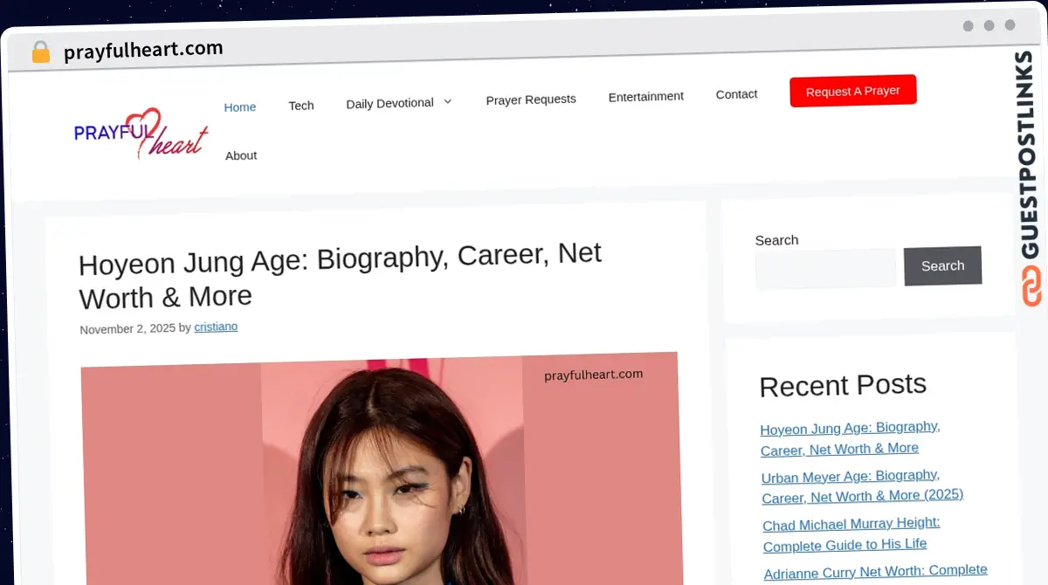Navigate to the Contact page
1048x585 pixels.
tap(736, 93)
